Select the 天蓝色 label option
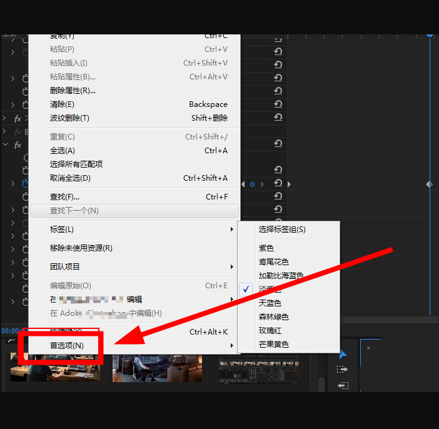Viewport: 439px width, 429px height. (x=289, y=303)
